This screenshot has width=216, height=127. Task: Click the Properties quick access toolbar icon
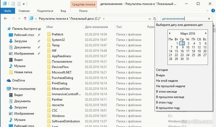point(13,4)
